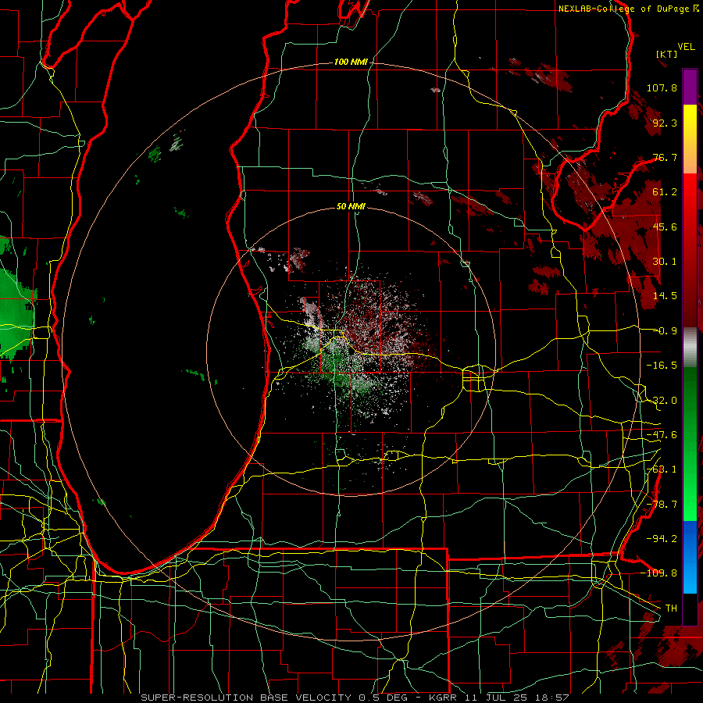Click the VEL legend title
The height and width of the screenshot is (703, 703).
click(x=686, y=47)
